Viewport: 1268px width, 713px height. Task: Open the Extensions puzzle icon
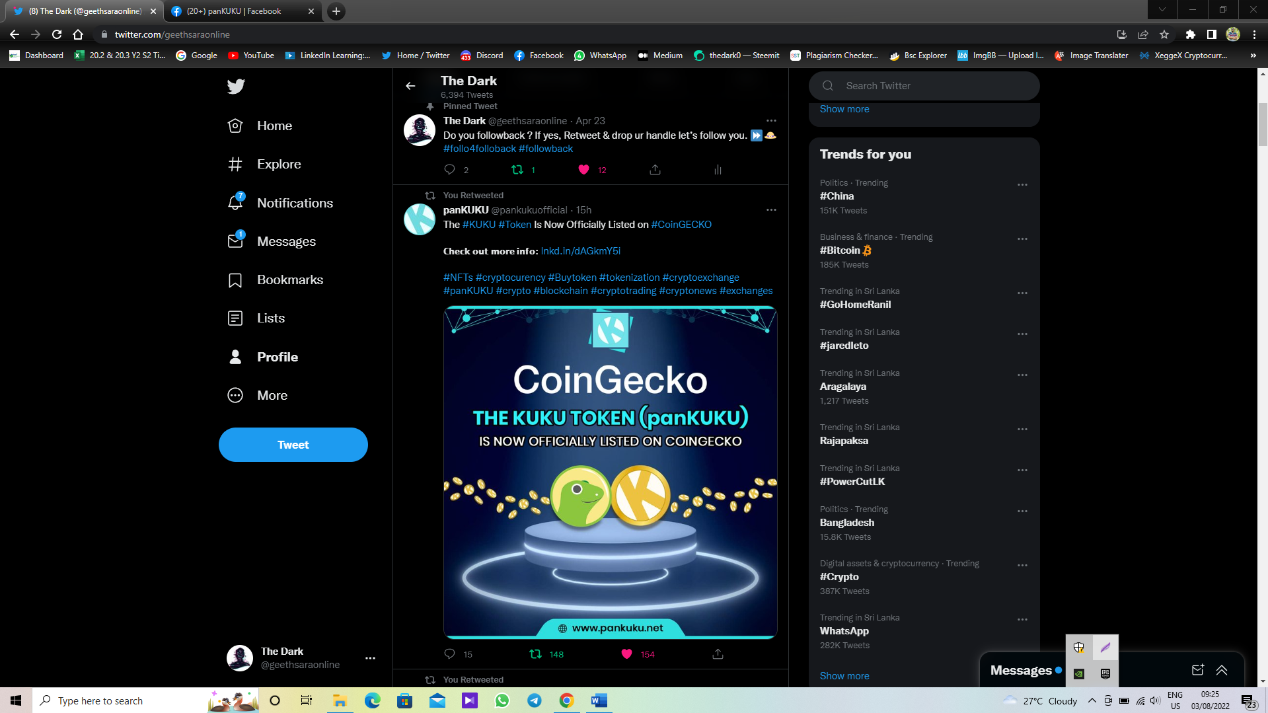pos(1191,34)
